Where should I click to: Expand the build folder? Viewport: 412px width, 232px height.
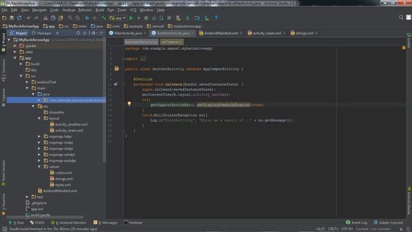pyautogui.click(x=21, y=64)
